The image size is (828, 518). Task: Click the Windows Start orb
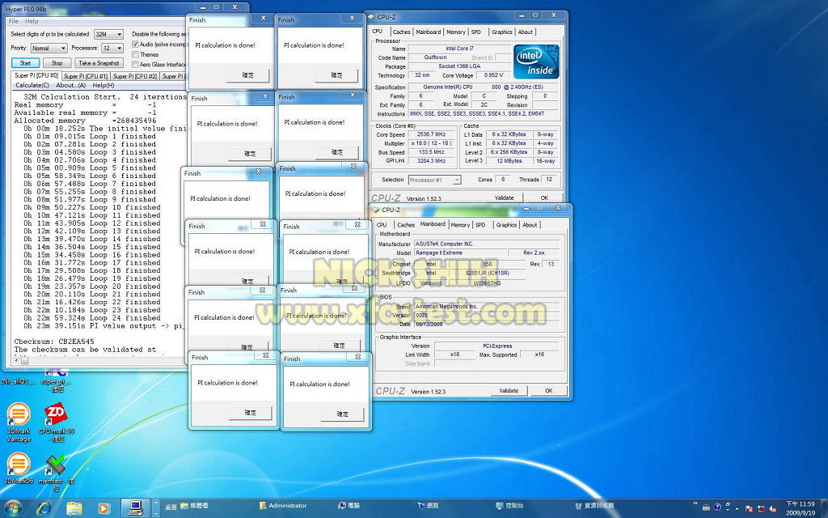point(14,507)
